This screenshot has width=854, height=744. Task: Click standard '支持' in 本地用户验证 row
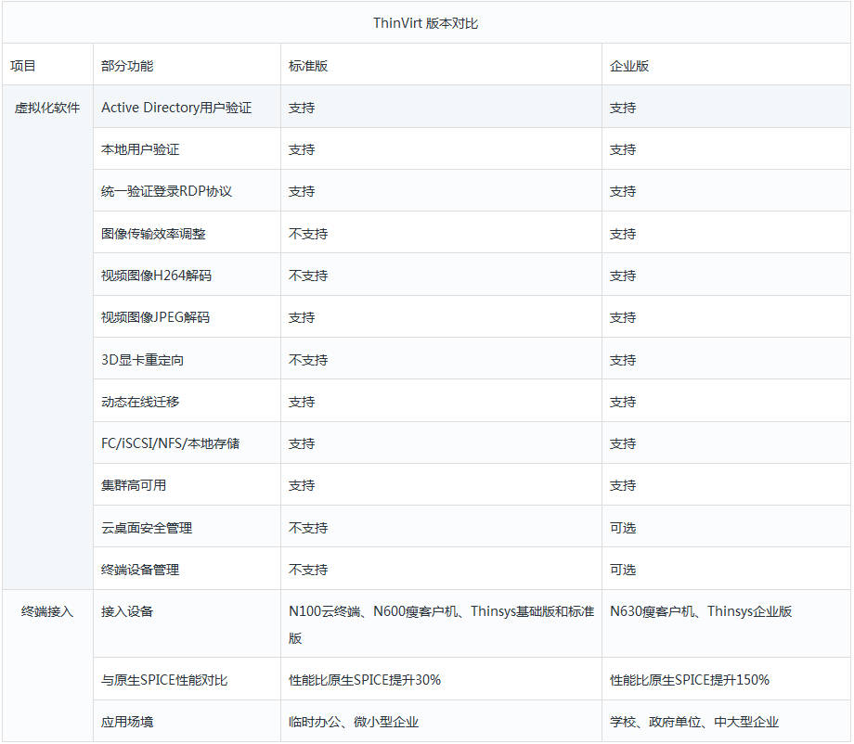[301, 149]
